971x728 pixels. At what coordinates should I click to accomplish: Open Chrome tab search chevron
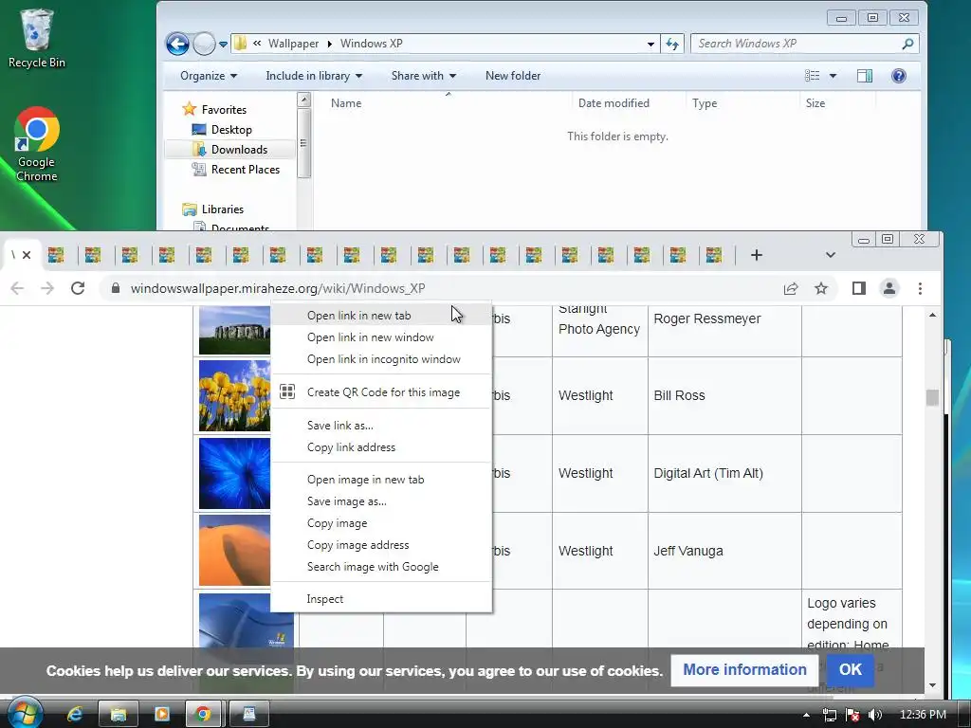coord(831,255)
